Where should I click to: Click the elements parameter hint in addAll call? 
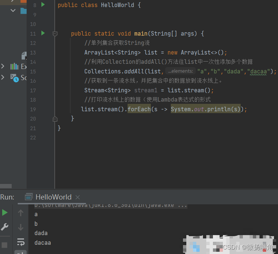180,71
